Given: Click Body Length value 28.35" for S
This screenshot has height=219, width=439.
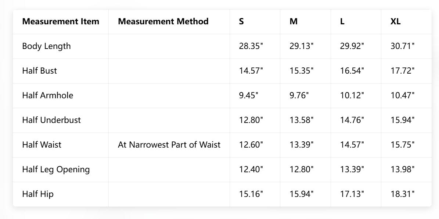Looking at the screenshot, I should pos(251,46).
